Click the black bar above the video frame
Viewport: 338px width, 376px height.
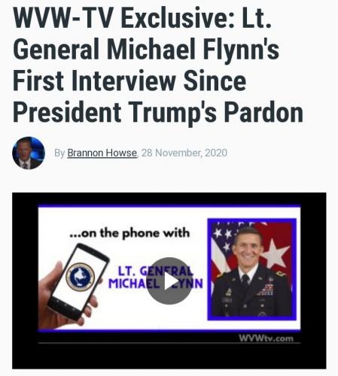(169, 199)
